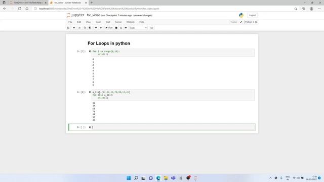The width and height of the screenshot is (324, 182).
Task: Open the Widgets menu
Action: tap(131, 22)
